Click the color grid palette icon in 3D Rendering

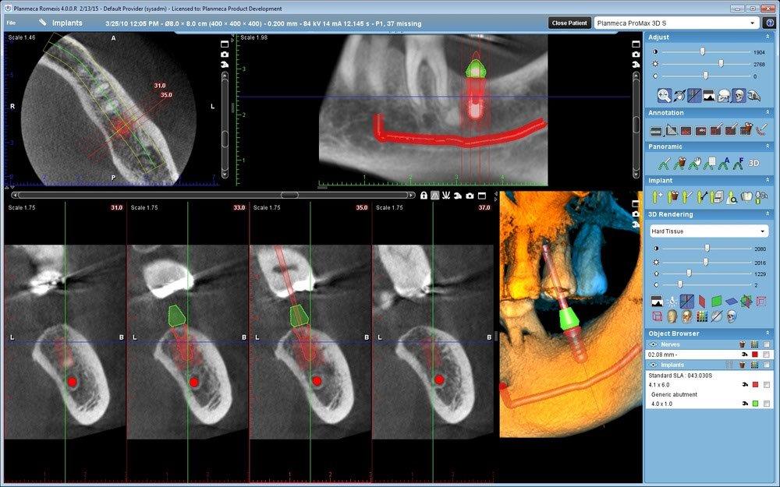[702, 316]
